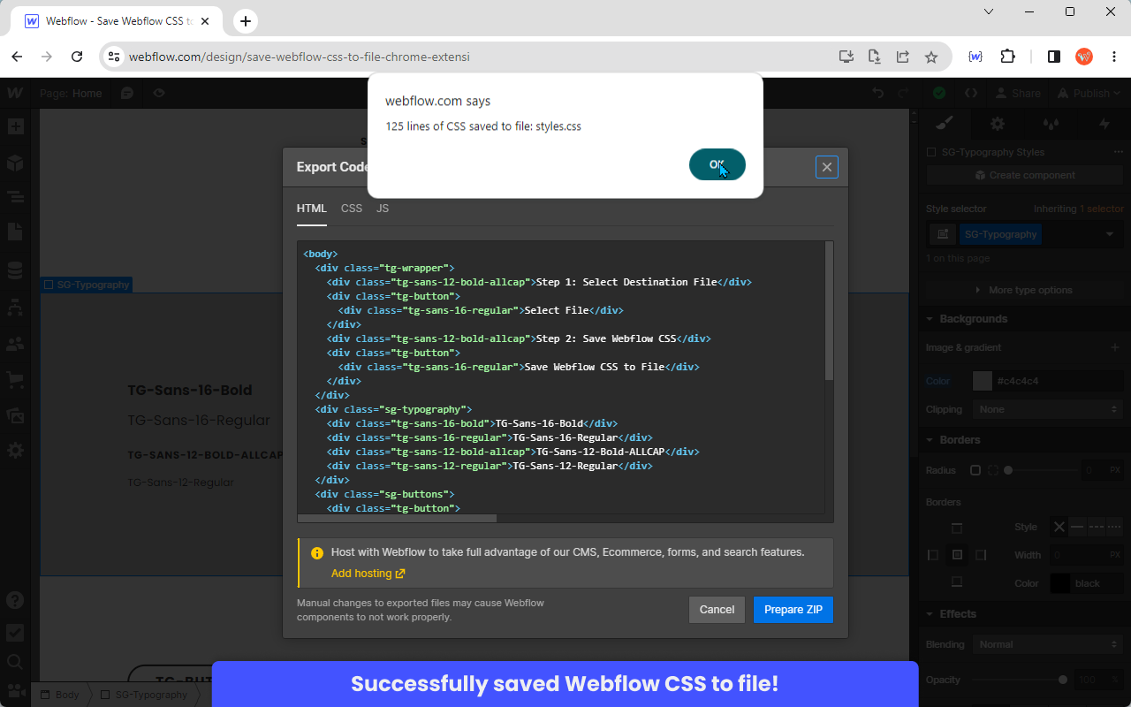This screenshot has height=707, width=1131.
Task: Expand More type options
Action: pyautogui.click(x=1023, y=290)
